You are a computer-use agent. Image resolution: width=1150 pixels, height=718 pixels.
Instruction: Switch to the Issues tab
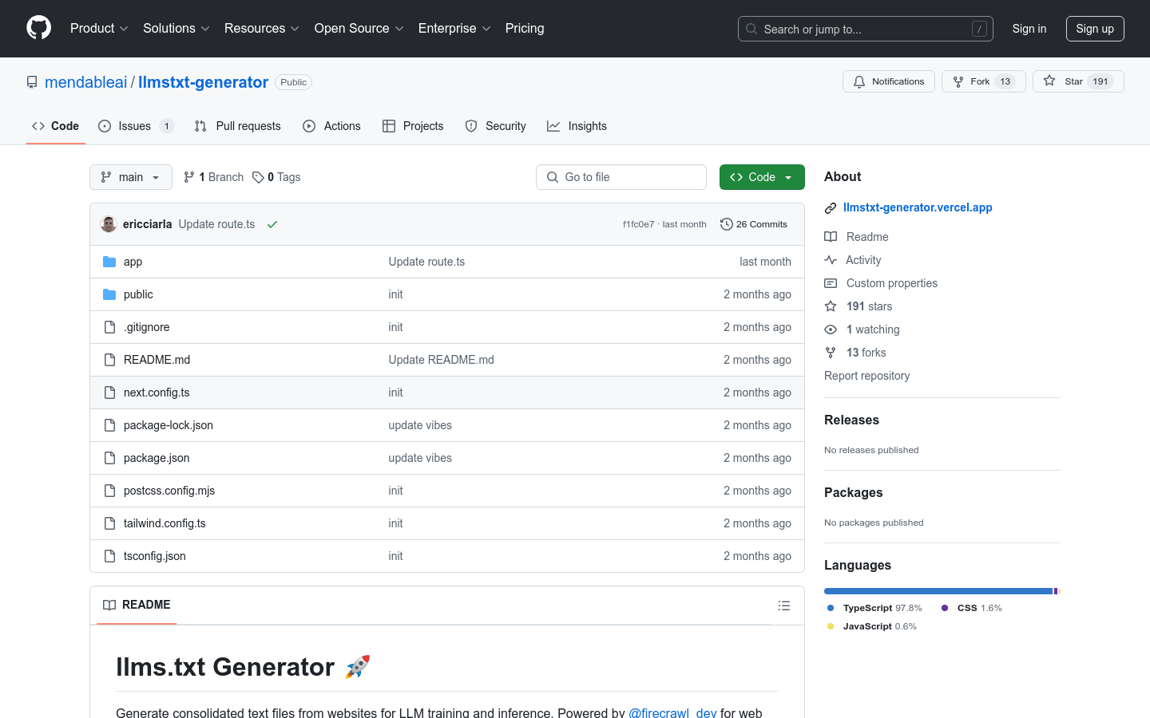(136, 126)
